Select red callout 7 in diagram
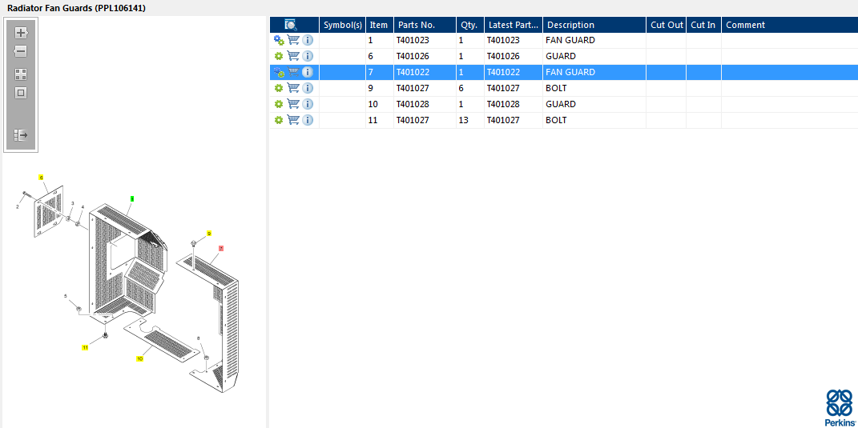This screenshot has height=428, width=858. [x=221, y=248]
